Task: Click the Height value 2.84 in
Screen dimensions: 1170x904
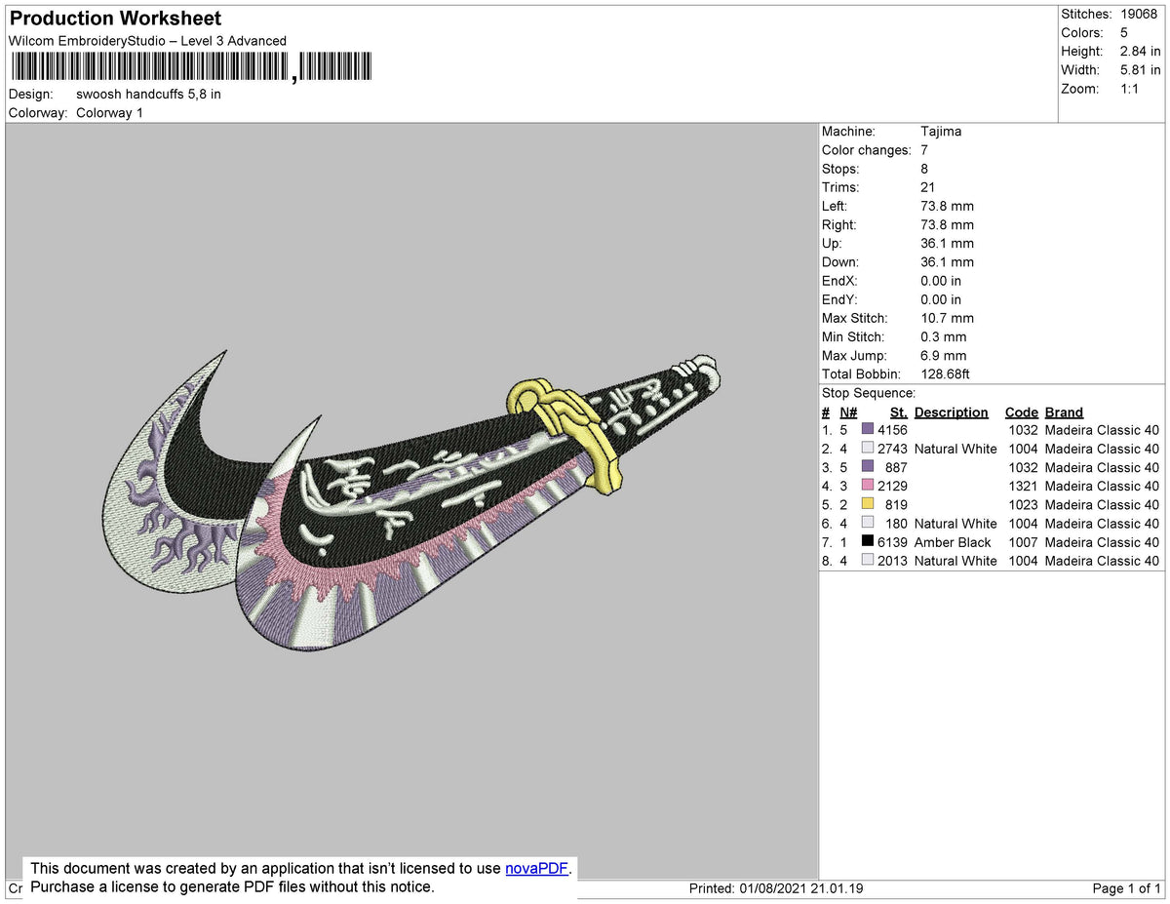Action: point(1140,51)
